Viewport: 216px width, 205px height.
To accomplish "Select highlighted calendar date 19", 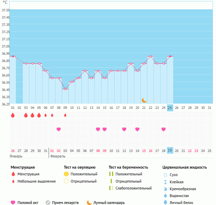I will pyautogui.click(x=170, y=151).
